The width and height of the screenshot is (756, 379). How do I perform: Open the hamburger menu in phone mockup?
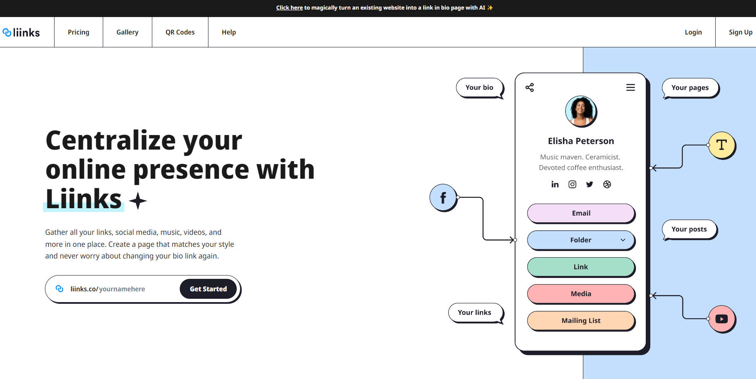click(630, 87)
